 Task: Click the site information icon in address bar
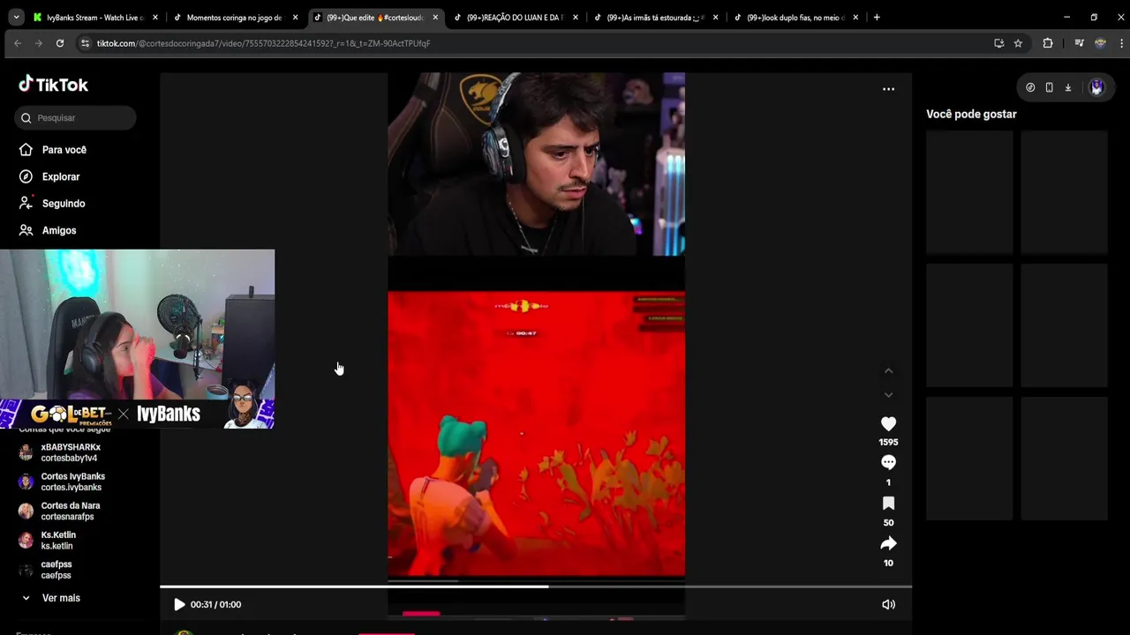coord(85,43)
